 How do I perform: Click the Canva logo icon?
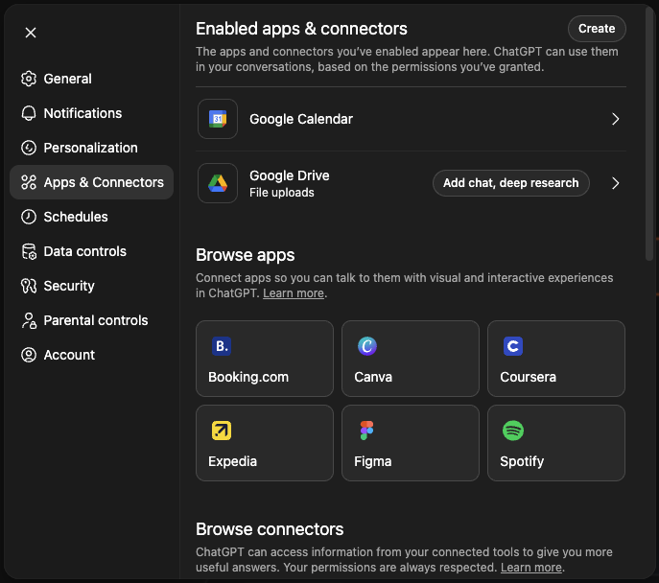click(x=367, y=346)
